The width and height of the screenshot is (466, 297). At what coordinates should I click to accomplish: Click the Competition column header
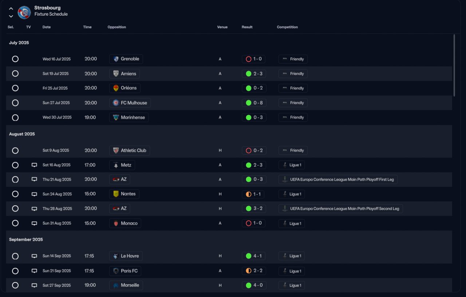(287, 27)
